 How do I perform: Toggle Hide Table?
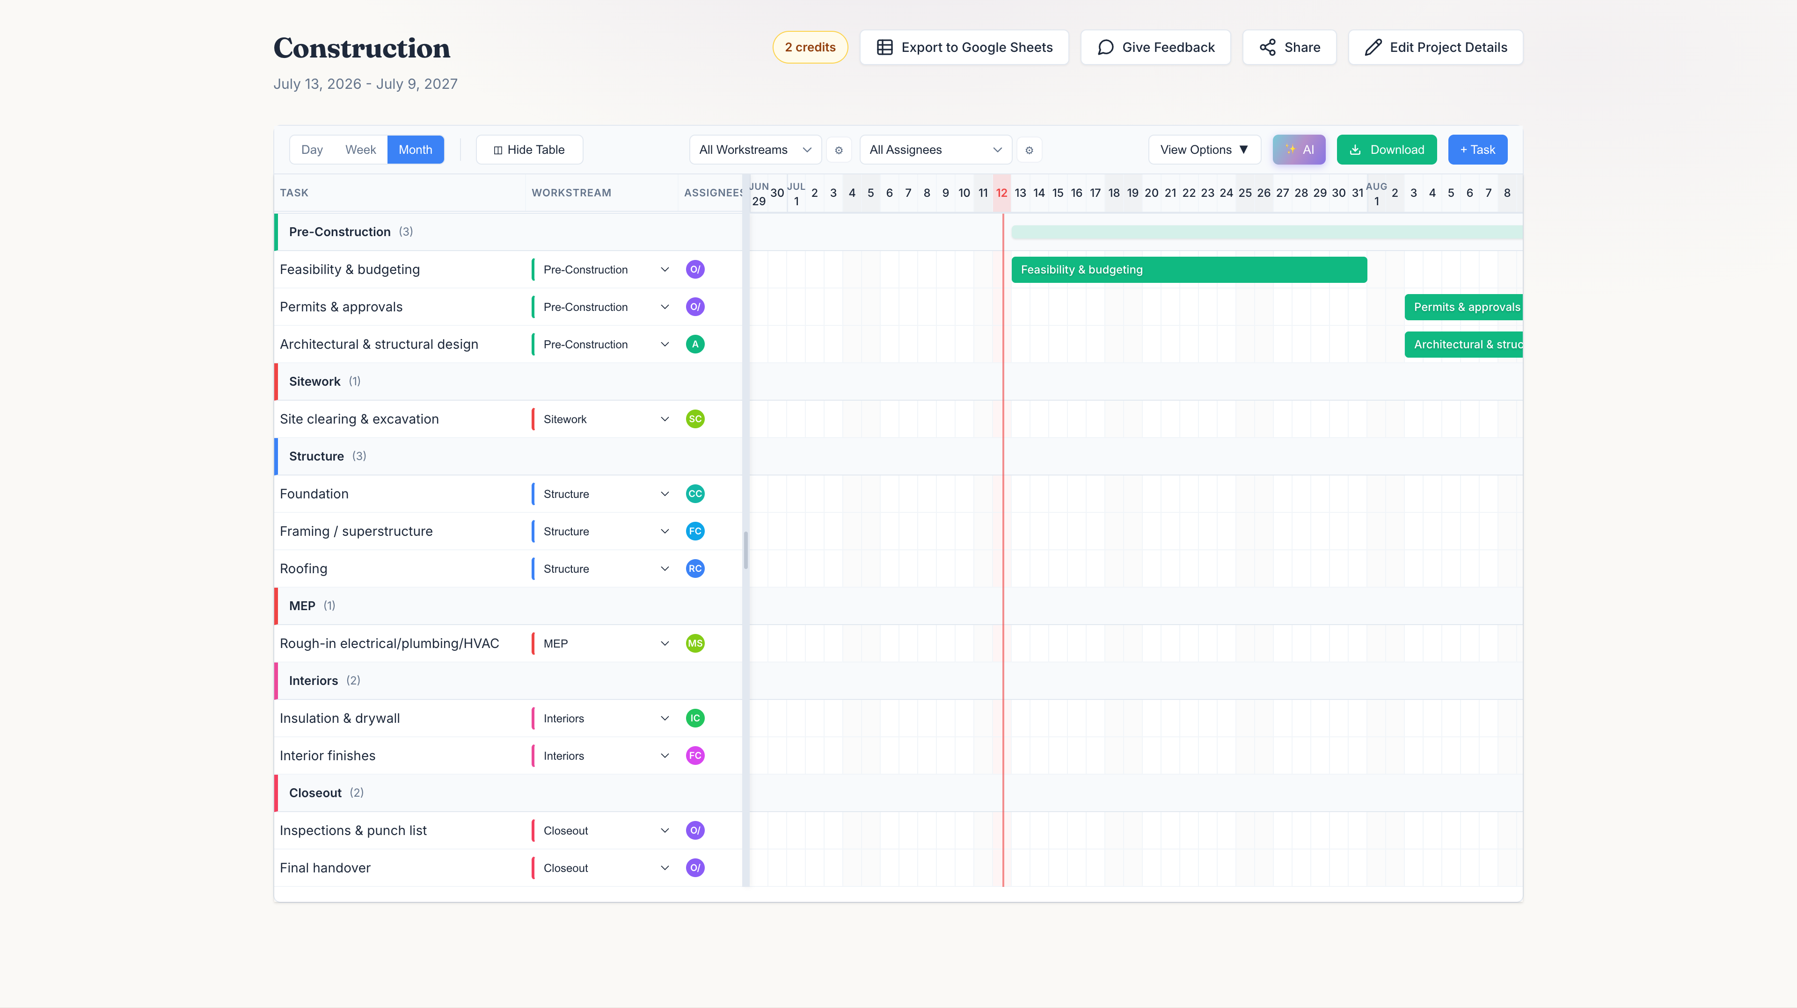[529, 150]
